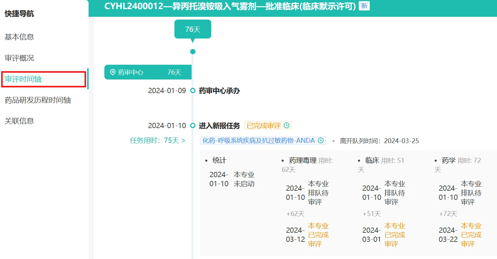Click the 统计 column heading
This screenshot has width=497, height=259.
(219, 160)
